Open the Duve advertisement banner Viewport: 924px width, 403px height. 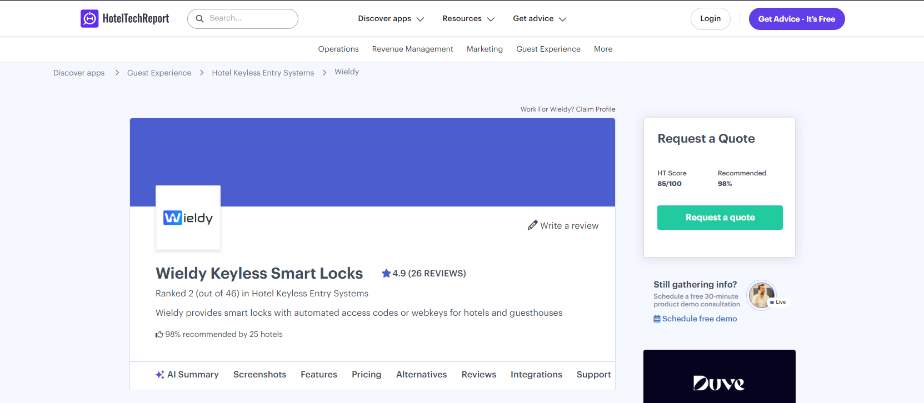[x=720, y=376]
